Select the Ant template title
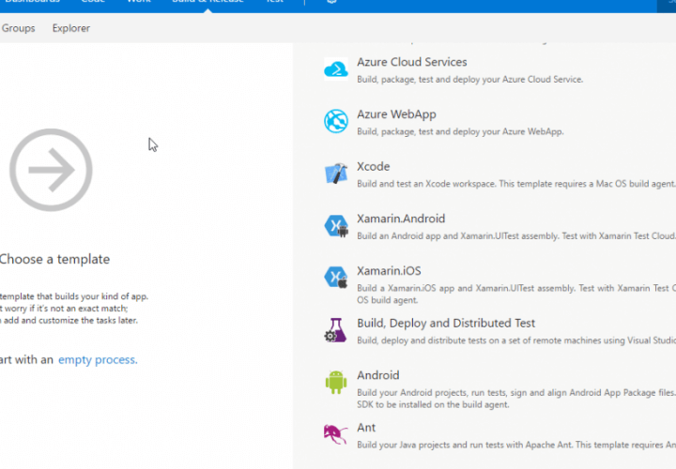This screenshot has height=469, width=676. tap(366, 427)
